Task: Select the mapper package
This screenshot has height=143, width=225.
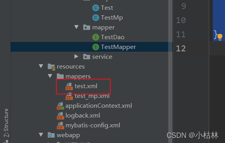Action: click(103, 27)
